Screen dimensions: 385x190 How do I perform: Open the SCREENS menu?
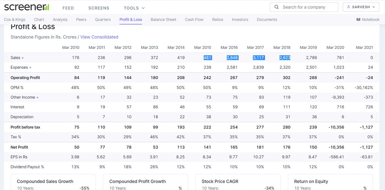click(x=99, y=8)
